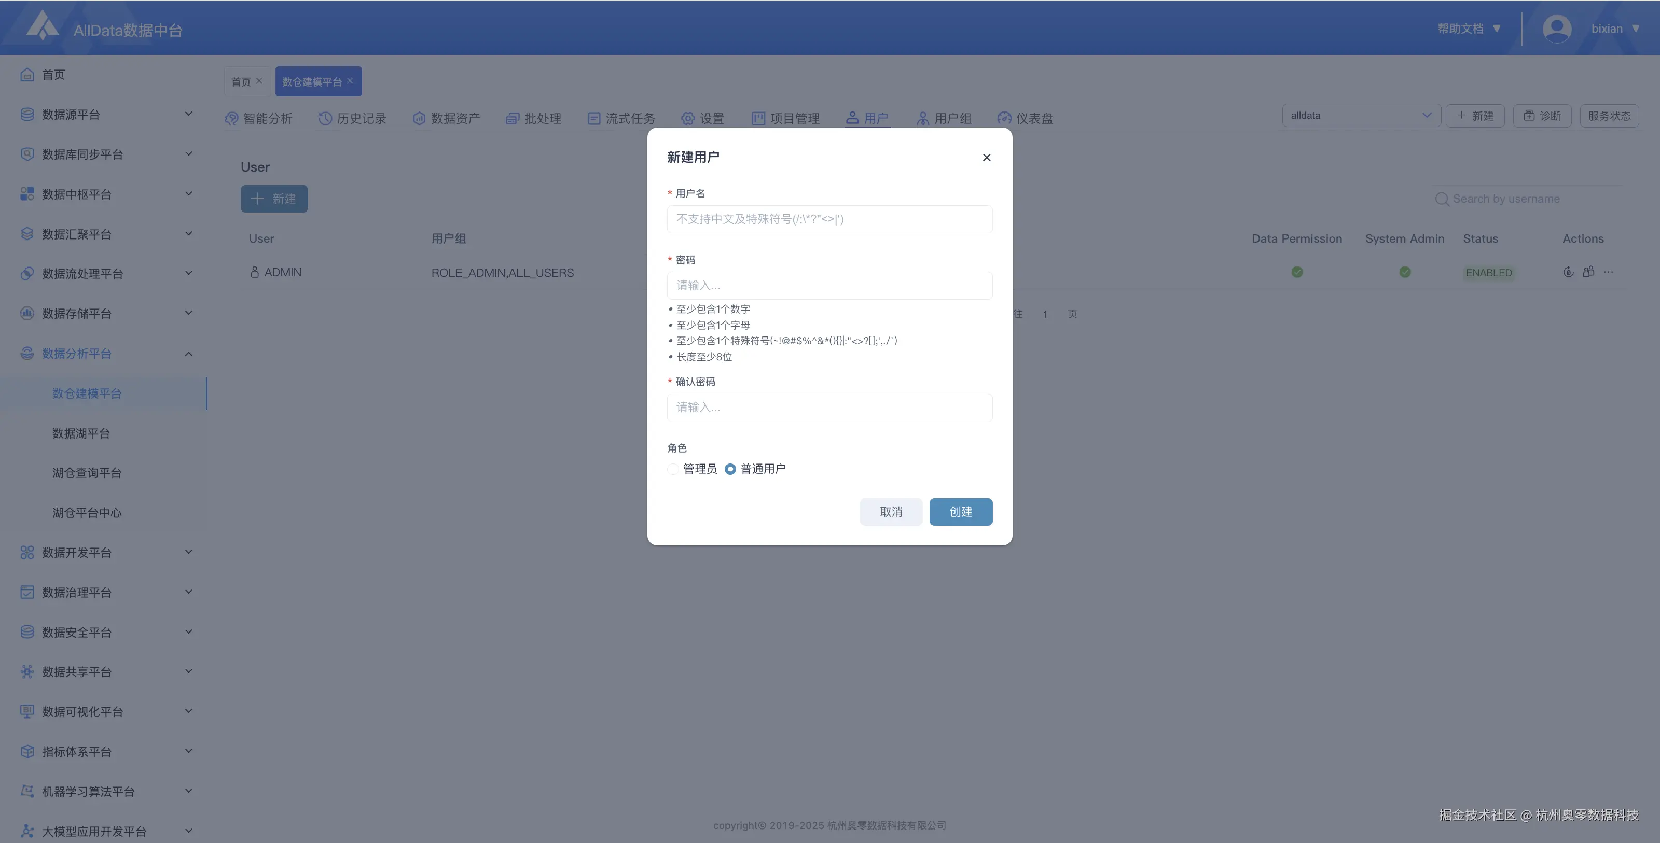This screenshot has height=843, width=1660.
Task: Switch to the 用户组 tab
Action: point(944,118)
